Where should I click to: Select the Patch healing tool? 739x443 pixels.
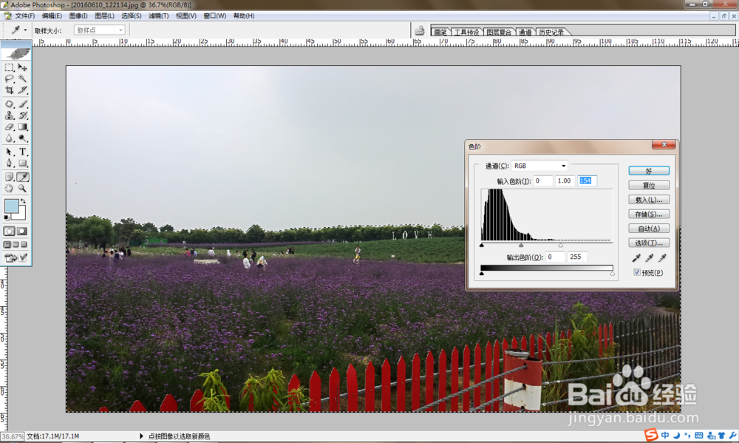(9, 104)
